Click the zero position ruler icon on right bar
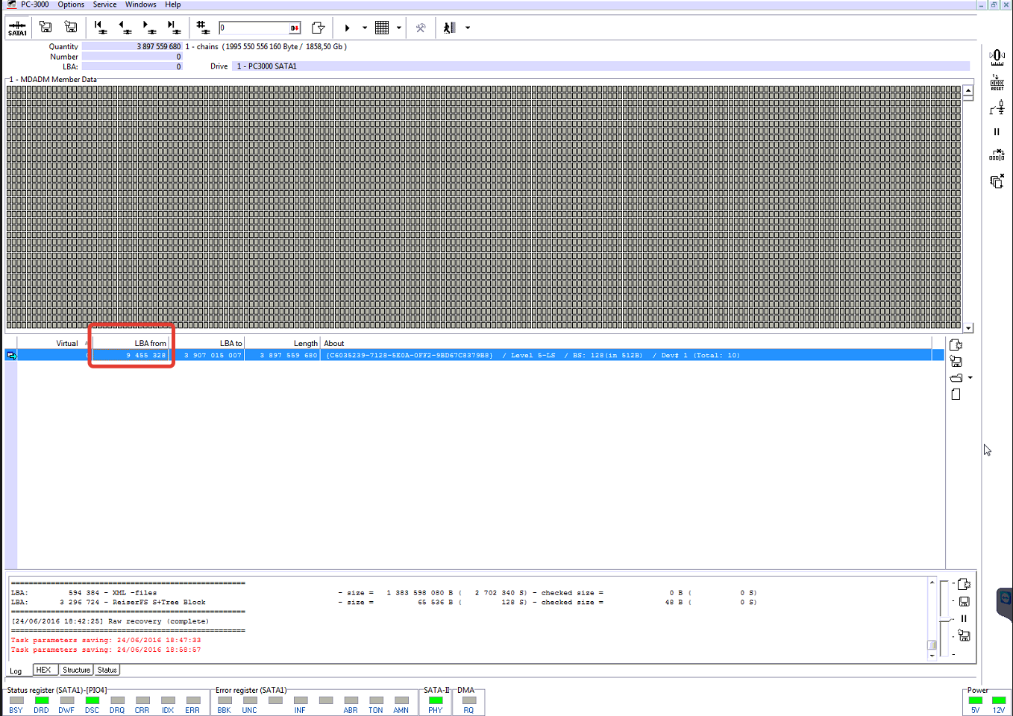The width and height of the screenshot is (1013, 716). click(997, 57)
